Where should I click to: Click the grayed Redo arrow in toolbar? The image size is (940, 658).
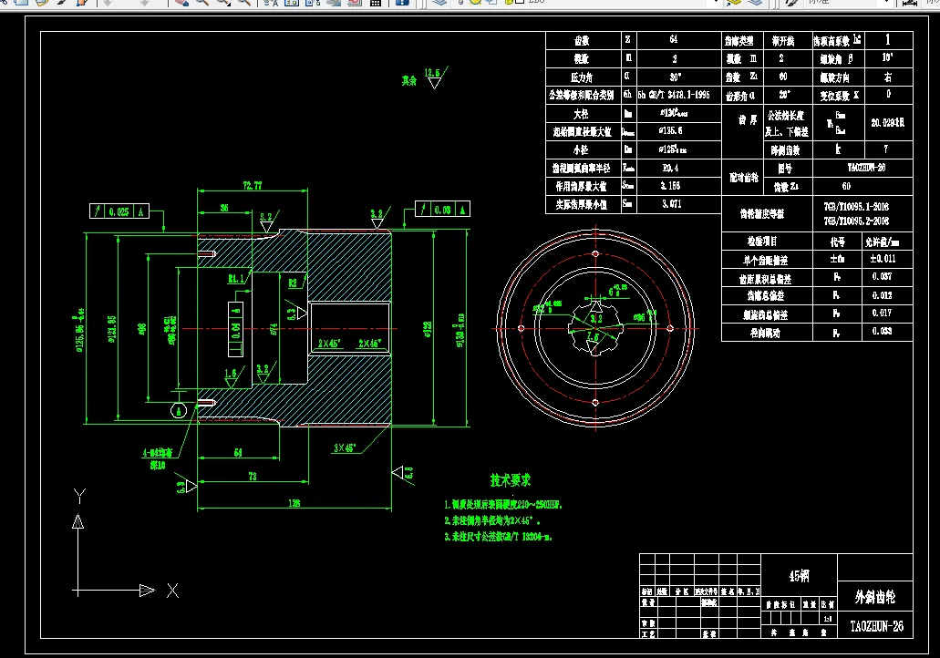click(x=144, y=3)
